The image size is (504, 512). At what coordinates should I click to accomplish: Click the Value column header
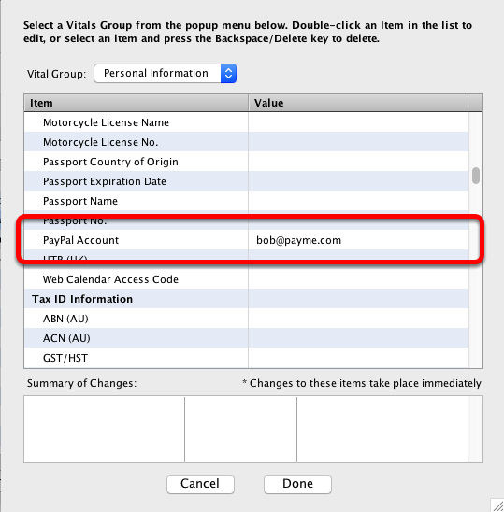pos(358,103)
